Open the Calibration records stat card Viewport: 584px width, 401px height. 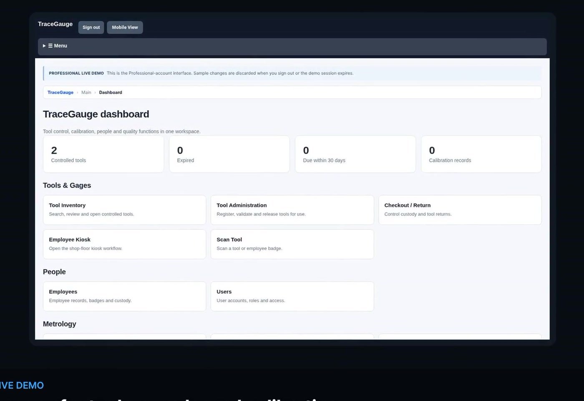pos(481,154)
